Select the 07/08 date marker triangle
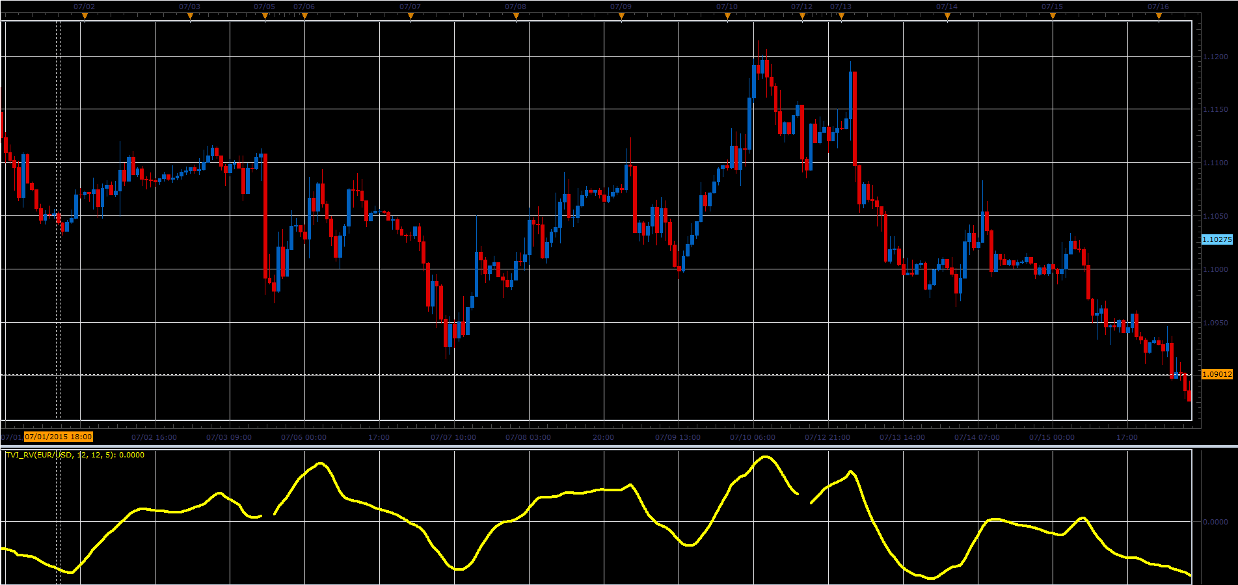 click(516, 16)
